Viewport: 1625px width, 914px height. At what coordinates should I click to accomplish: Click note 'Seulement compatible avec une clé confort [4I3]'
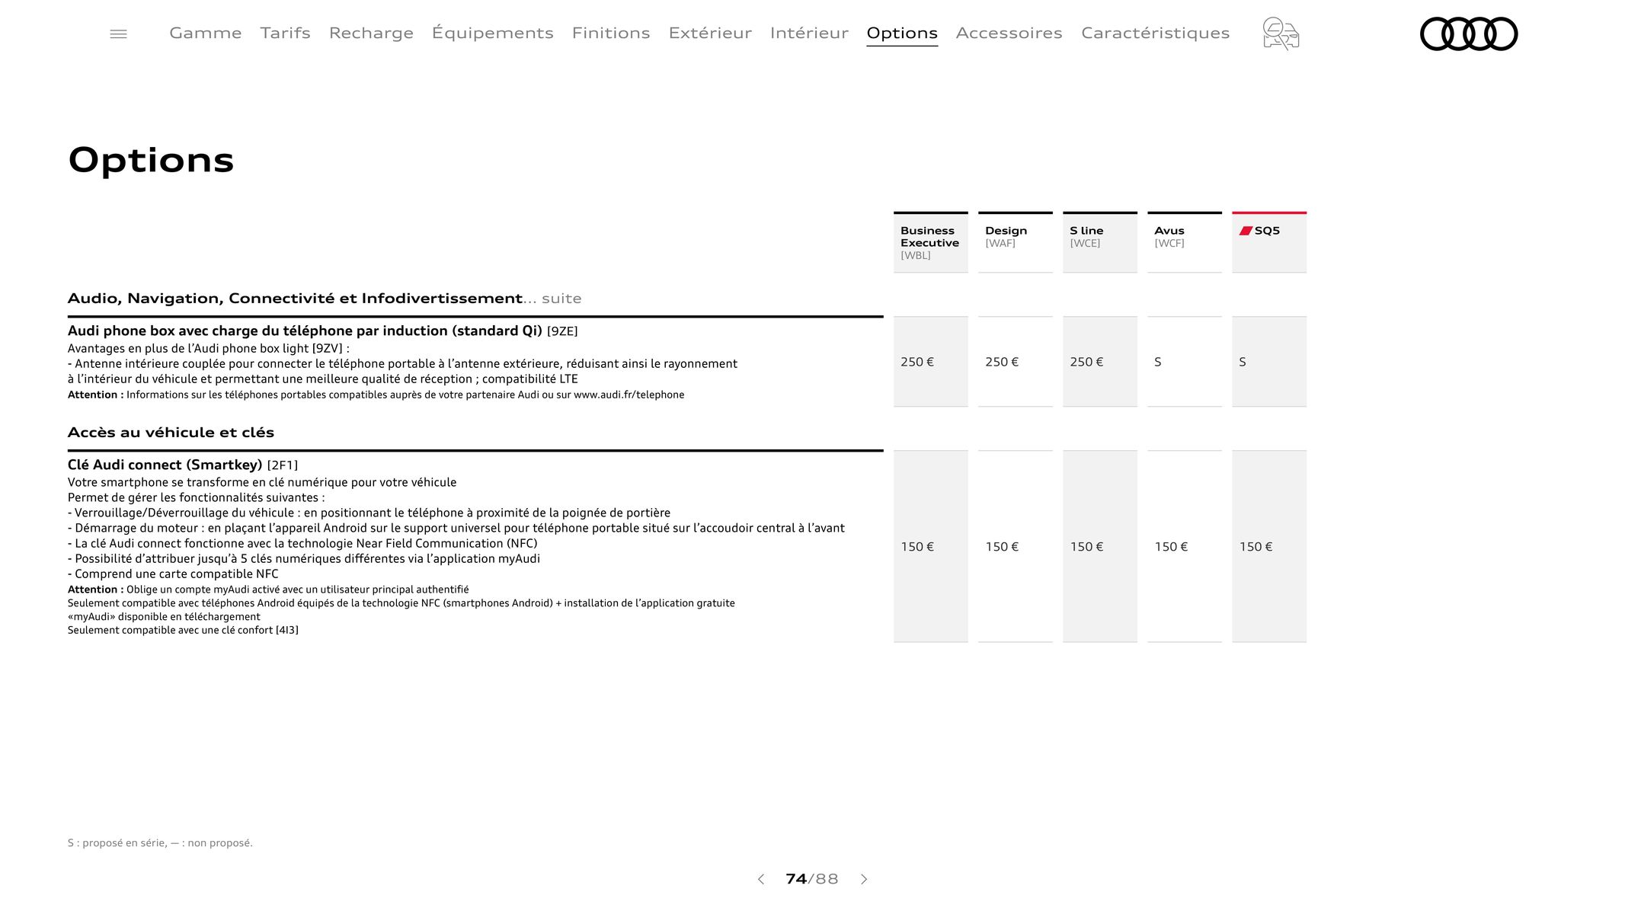point(183,630)
